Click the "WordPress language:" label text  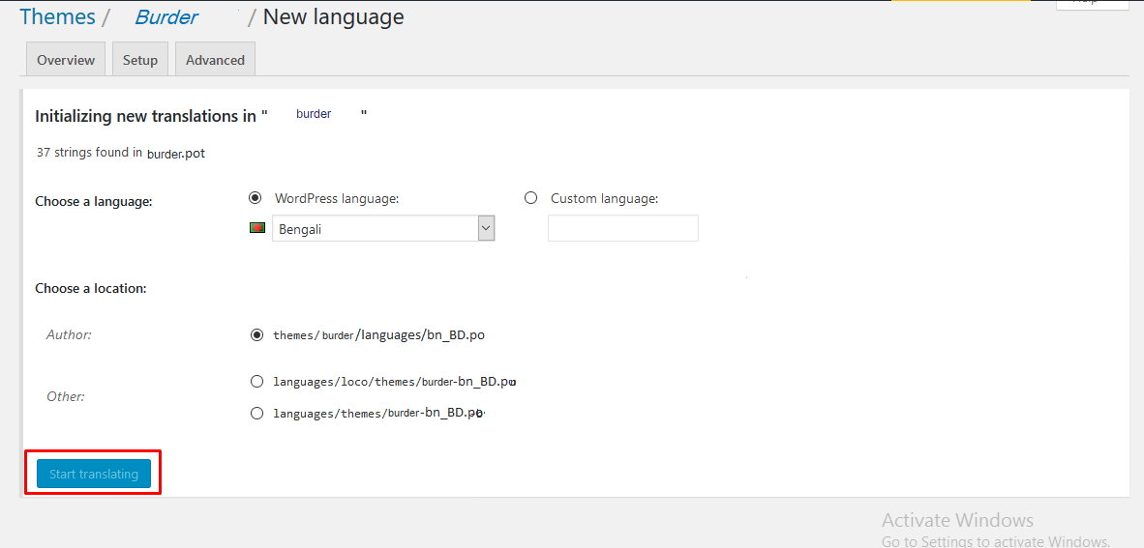coord(337,198)
